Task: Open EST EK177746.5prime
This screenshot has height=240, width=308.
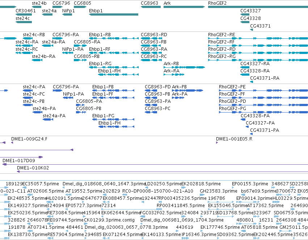Action: (x=220, y=227)
